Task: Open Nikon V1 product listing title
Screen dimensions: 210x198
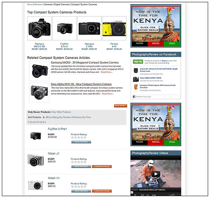Action: point(54,178)
